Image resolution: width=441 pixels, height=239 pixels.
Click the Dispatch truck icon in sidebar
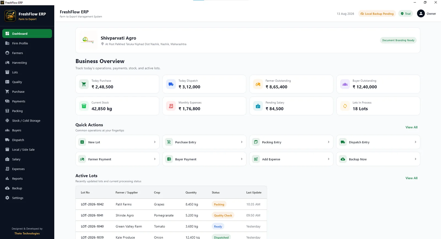pos(7,140)
